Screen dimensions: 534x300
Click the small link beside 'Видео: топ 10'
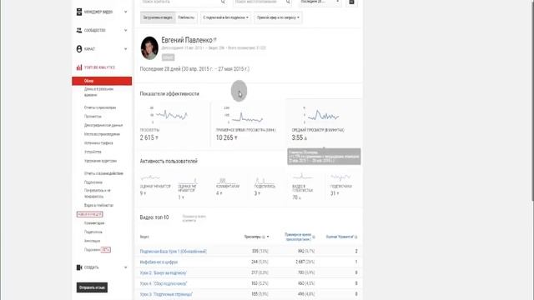pyautogui.click(x=194, y=218)
